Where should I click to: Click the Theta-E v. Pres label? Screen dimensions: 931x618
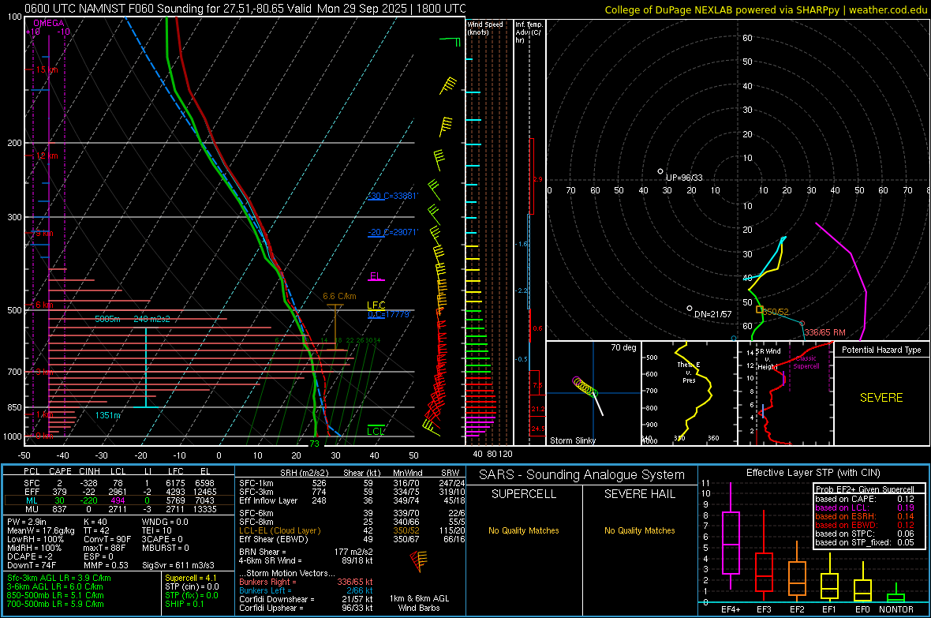coord(688,373)
